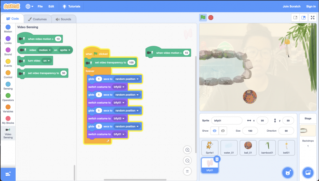Viewport: 319px width, 181px height.
Task: Click Sign in link
Action: (x=311, y=6)
